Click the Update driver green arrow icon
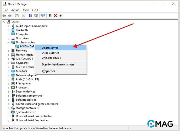The image size is (180, 131). point(50,15)
